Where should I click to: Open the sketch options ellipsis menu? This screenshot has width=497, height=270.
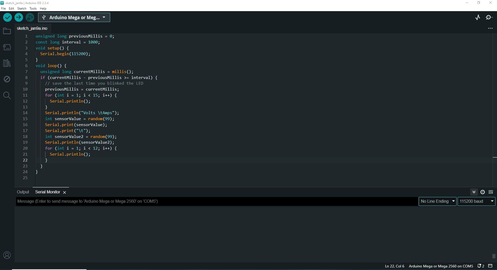pos(490,28)
